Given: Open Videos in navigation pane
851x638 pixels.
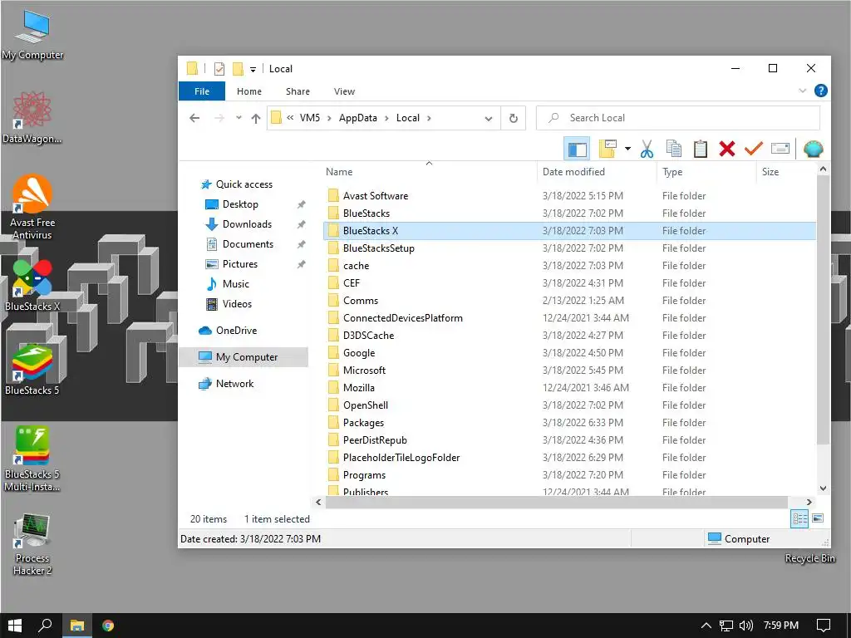Looking at the screenshot, I should 237,304.
